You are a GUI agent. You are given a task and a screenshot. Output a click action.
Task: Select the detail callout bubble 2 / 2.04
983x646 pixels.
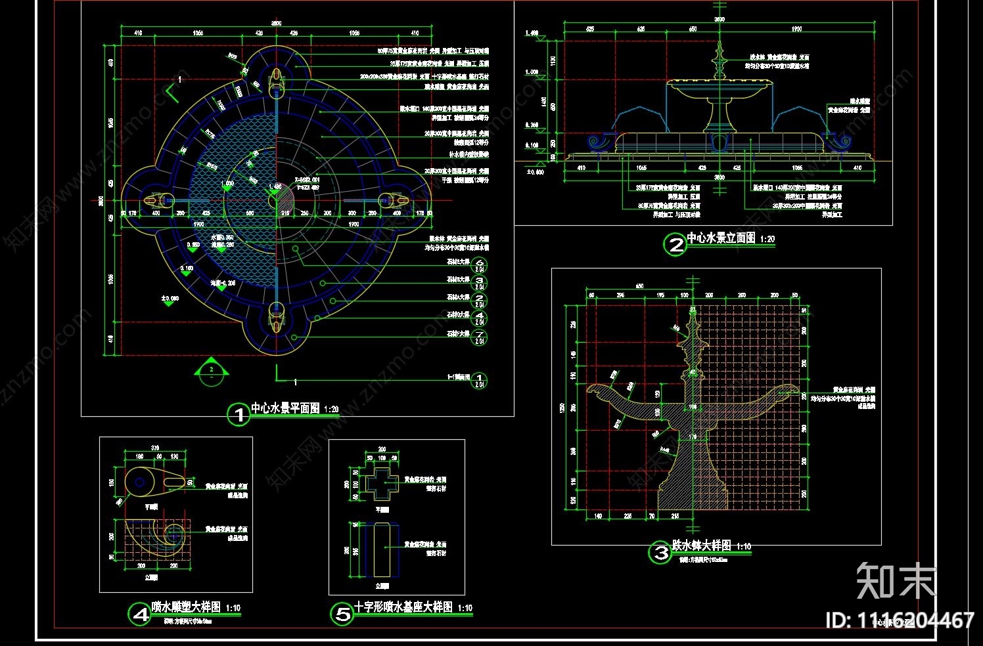(x=480, y=300)
